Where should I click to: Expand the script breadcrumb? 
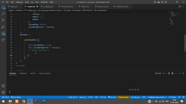67,10
